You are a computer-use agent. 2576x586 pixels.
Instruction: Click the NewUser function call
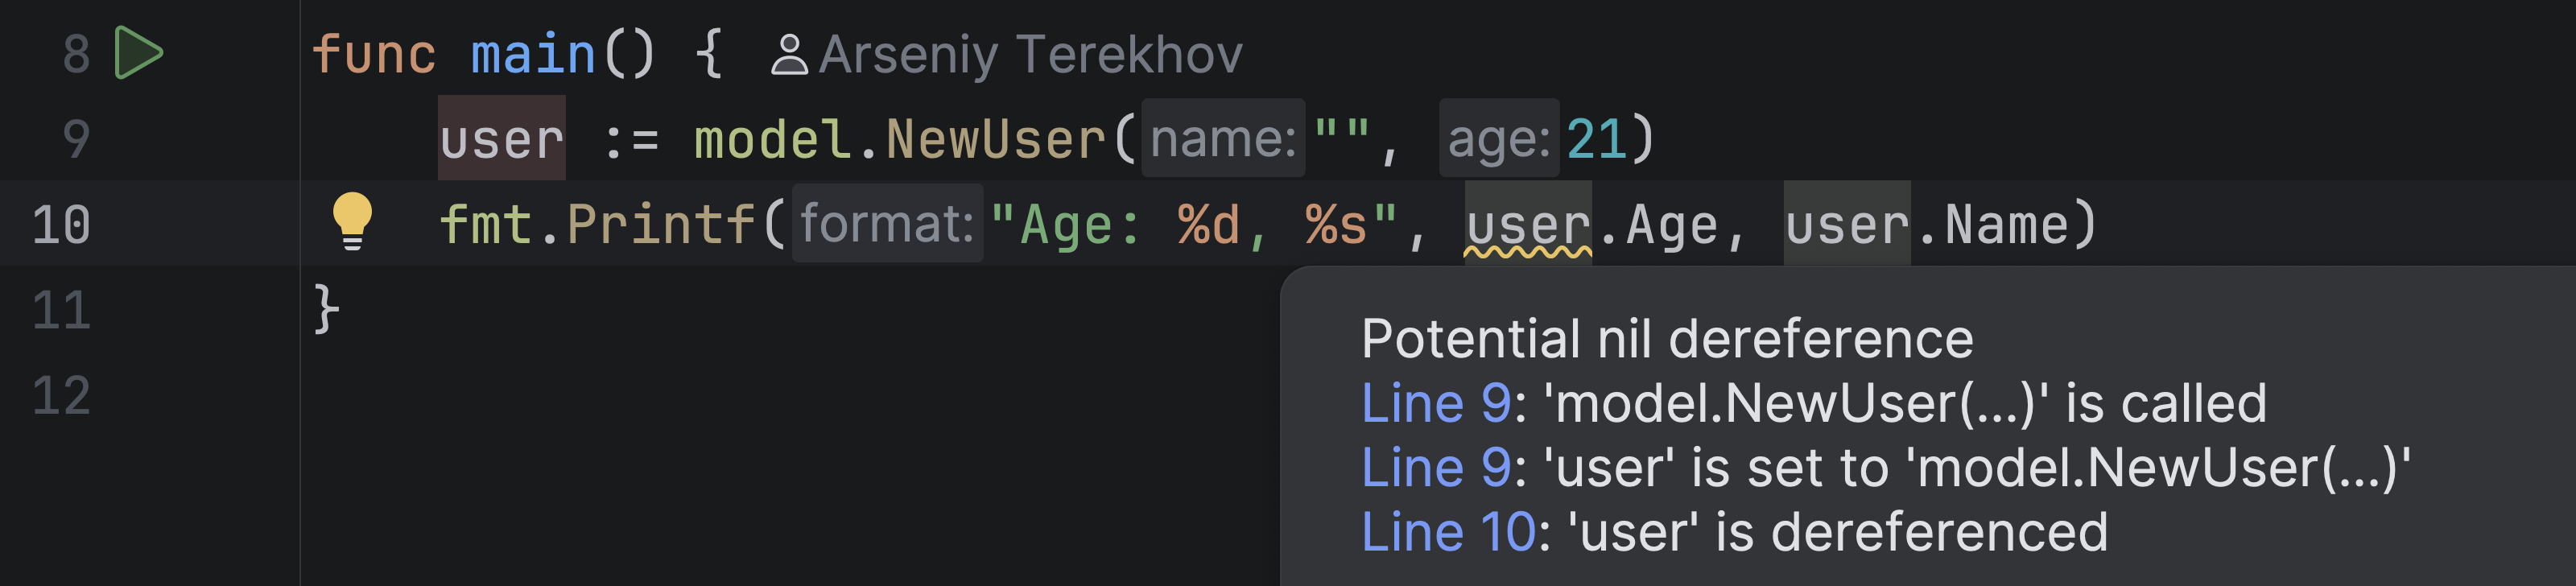995,139
